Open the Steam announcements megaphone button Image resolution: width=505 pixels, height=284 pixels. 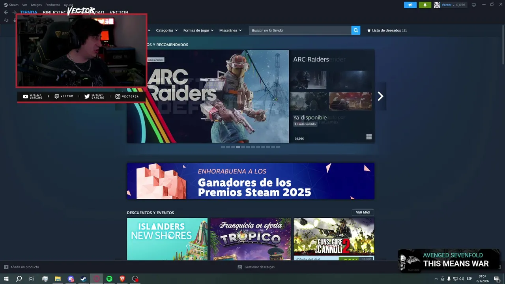point(410,5)
